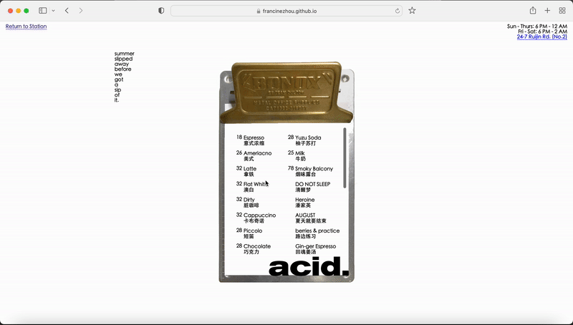
Task: Click the 'acid.' logo text
Action: point(309,266)
